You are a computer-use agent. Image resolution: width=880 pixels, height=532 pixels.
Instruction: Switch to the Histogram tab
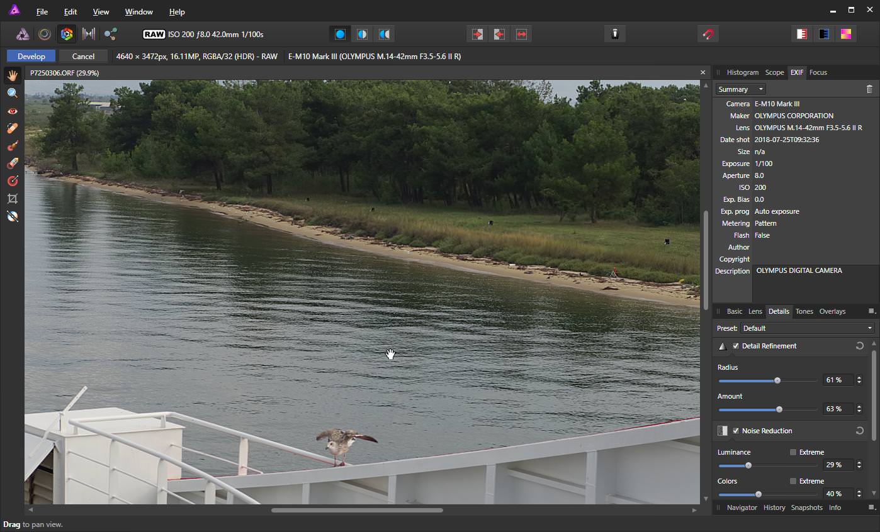(x=742, y=72)
